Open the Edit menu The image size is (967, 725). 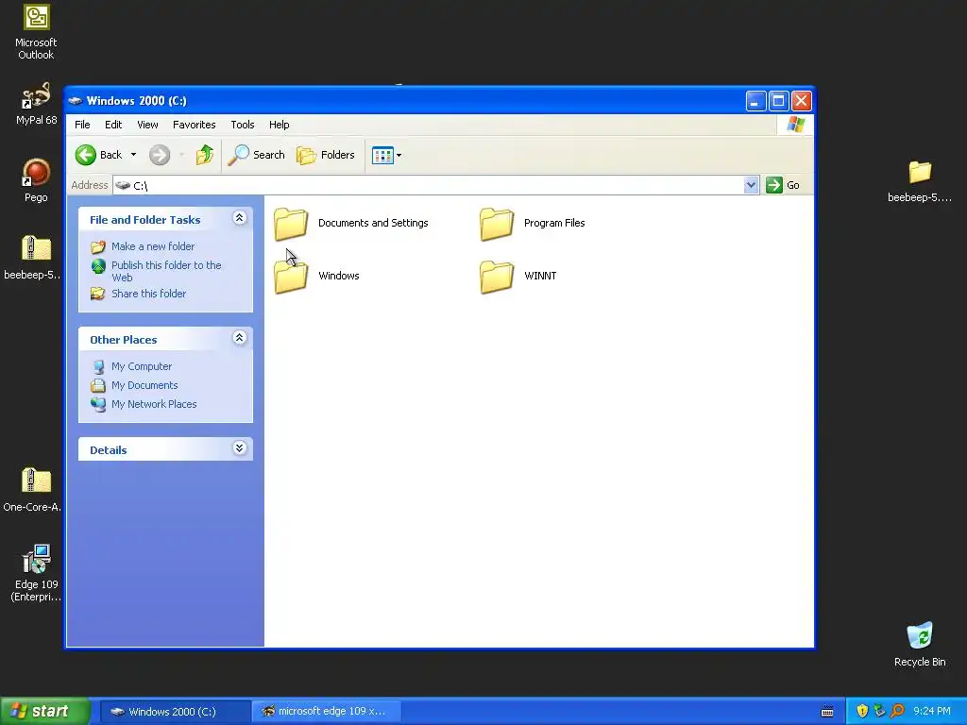[x=113, y=125]
